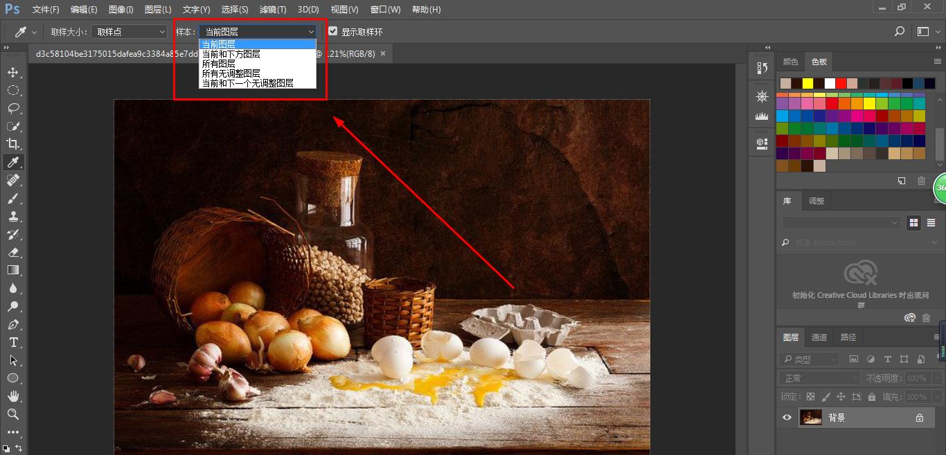Toggle lock image pixels brush icon
Image resolution: width=946 pixels, height=455 pixels.
tap(826, 397)
